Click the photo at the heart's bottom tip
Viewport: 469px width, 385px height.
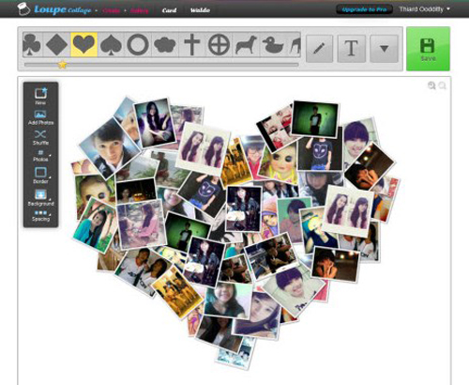236,355
